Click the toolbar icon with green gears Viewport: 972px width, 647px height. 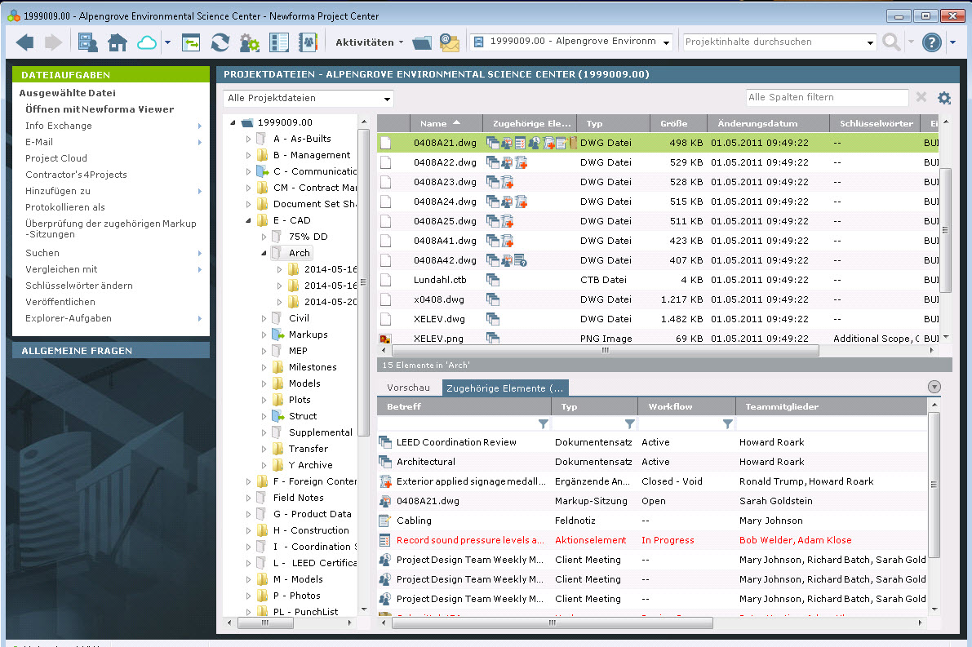coord(249,42)
